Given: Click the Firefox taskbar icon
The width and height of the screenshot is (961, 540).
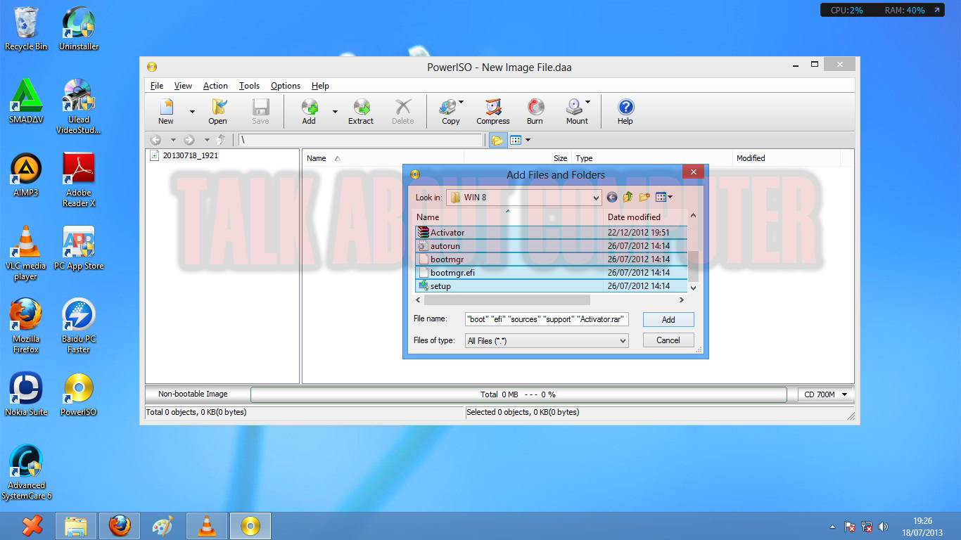Looking at the screenshot, I should (120, 526).
